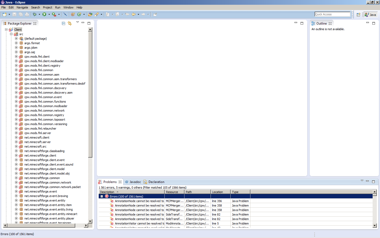Sort by the Location column header
The height and width of the screenshot is (238, 380).
pyautogui.click(x=221, y=192)
